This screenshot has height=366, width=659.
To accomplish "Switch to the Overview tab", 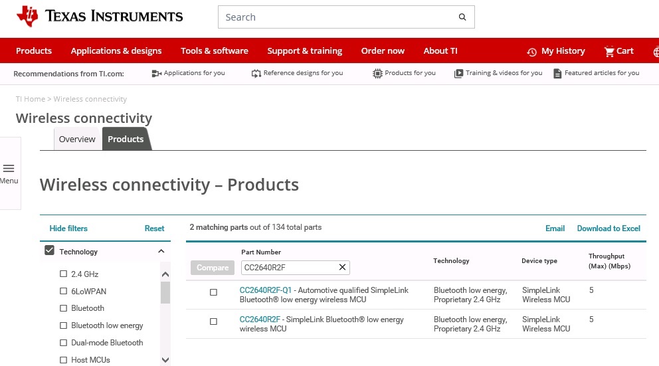I will pyautogui.click(x=77, y=139).
